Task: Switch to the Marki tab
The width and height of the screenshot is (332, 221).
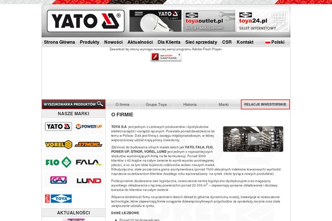Action: tap(224, 104)
